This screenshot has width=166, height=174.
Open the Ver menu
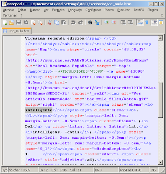(46, 10)
